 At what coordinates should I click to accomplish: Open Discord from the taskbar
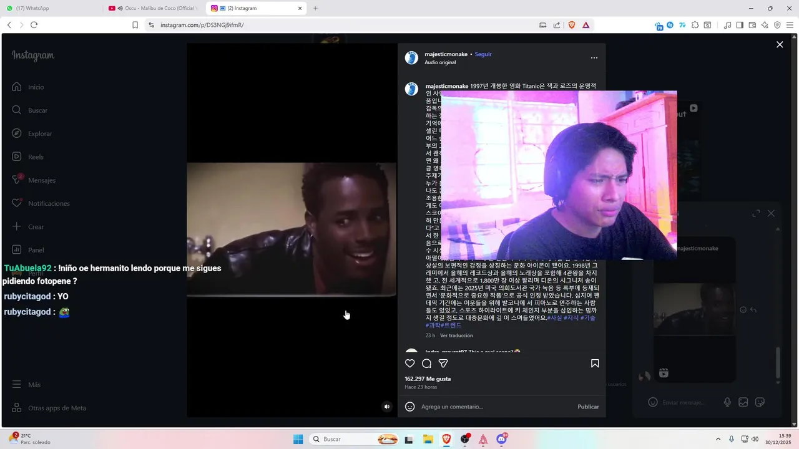pyautogui.click(x=502, y=439)
